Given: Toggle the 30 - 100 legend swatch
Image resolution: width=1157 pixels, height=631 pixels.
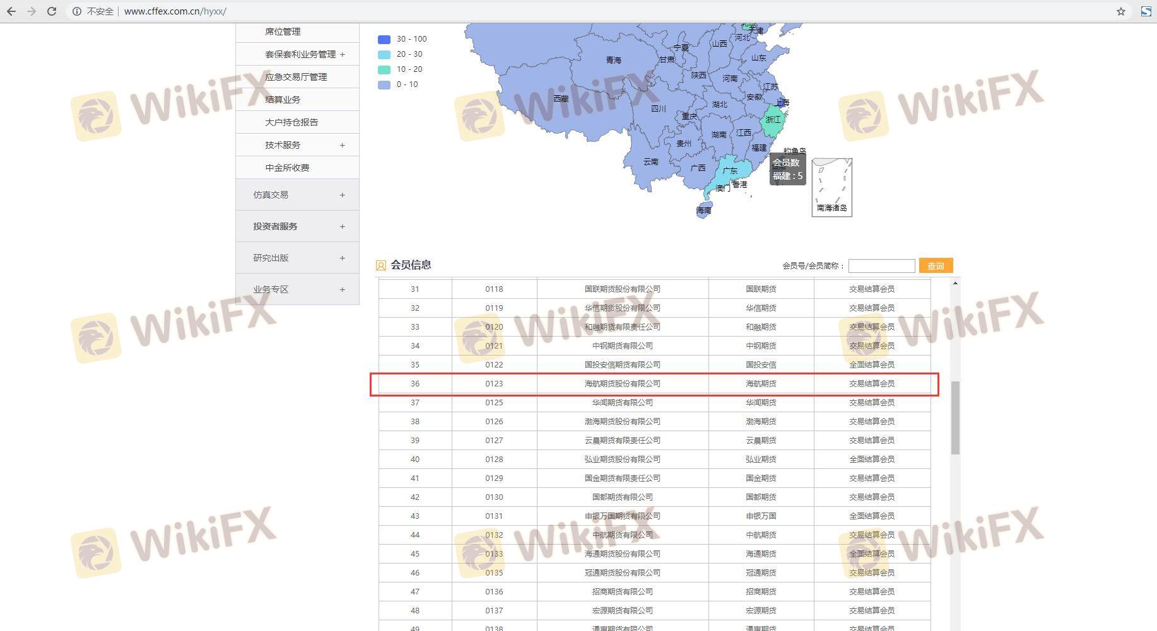Looking at the screenshot, I should pos(384,39).
